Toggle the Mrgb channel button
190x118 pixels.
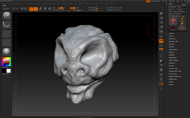coord(54,8)
